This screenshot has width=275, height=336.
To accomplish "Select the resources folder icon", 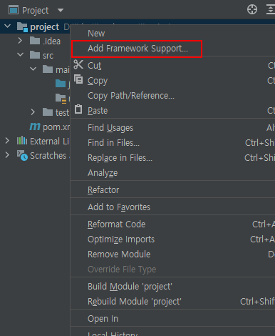I will pos(61,98).
